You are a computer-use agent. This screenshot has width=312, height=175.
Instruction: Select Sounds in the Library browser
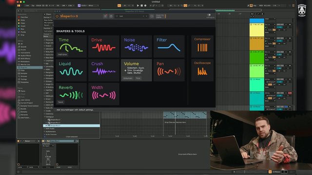(x=23, y=47)
